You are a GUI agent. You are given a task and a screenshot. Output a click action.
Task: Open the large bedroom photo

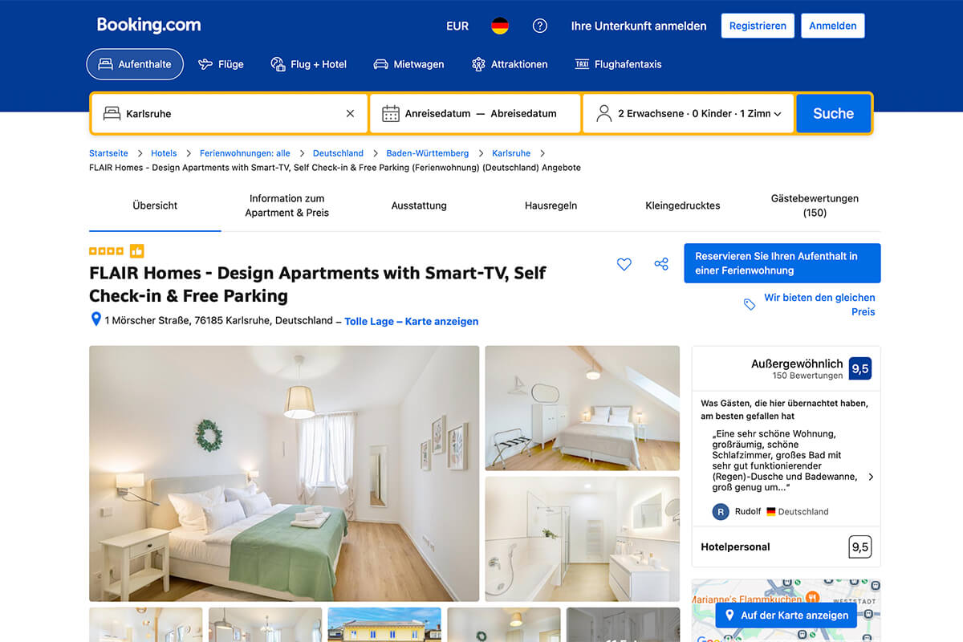(284, 473)
